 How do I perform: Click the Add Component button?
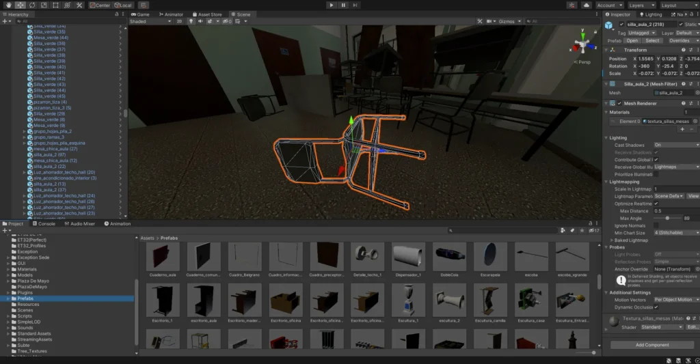pyautogui.click(x=652, y=345)
